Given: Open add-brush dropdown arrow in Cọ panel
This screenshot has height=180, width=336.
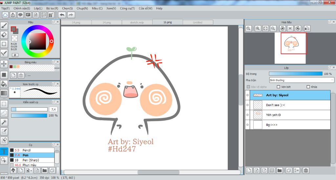Looking at the screenshot, I should pos(31,171).
